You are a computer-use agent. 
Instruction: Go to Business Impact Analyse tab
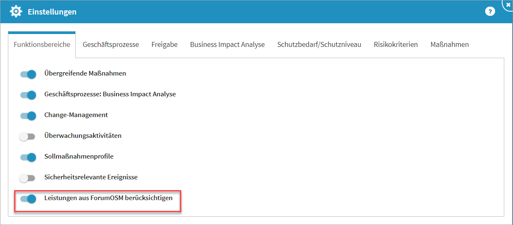pyautogui.click(x=227, y=44)
